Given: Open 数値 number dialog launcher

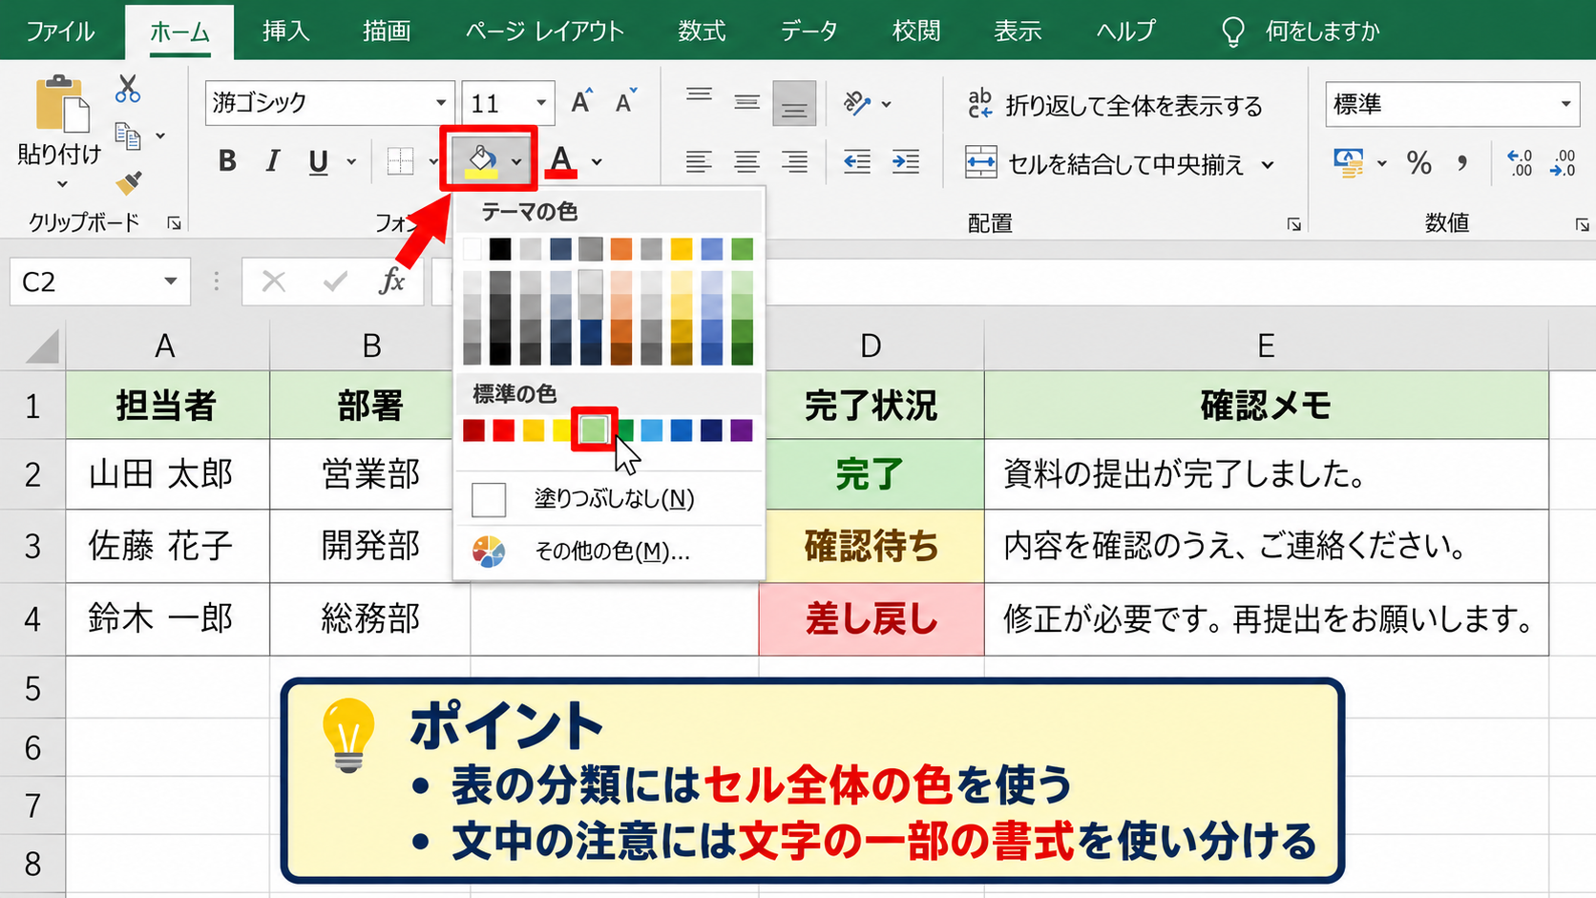Looking at the screenshot, I should (x=1582, y=224).
